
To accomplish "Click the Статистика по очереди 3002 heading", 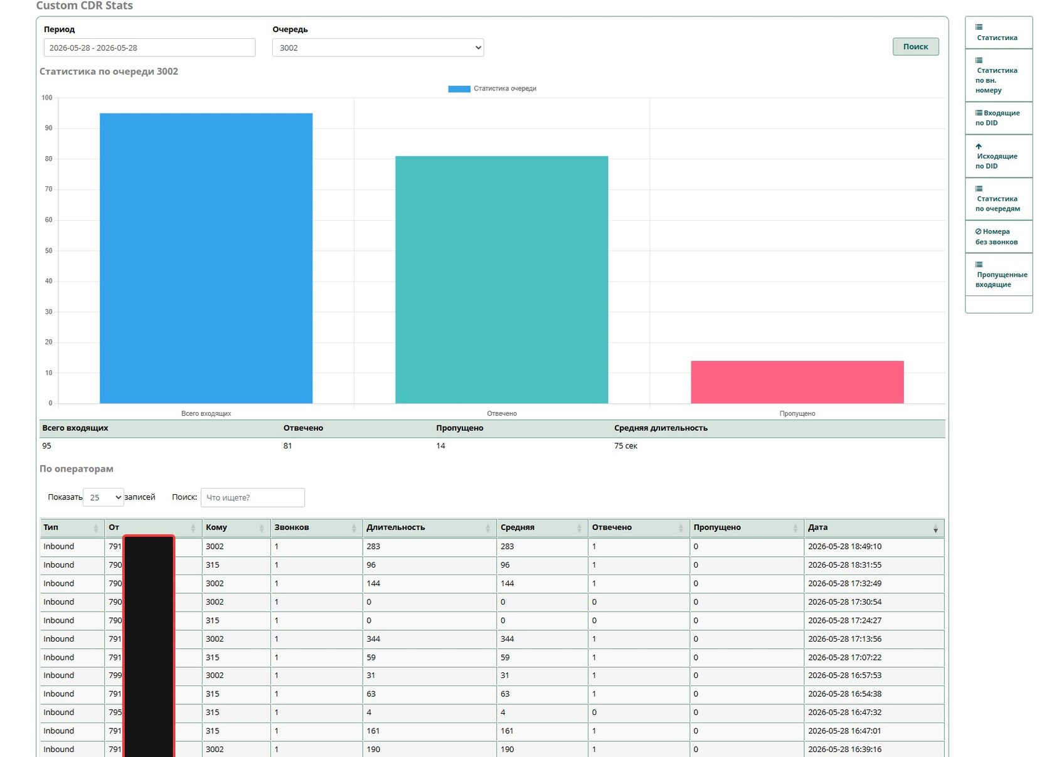I will click(x=109, y=71).
